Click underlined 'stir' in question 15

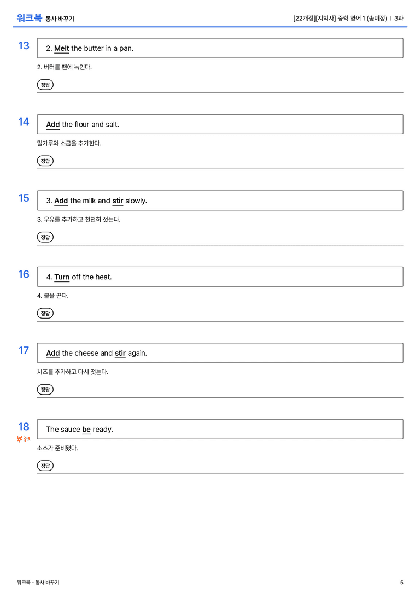pyautogui.click(x=118, y=201)
